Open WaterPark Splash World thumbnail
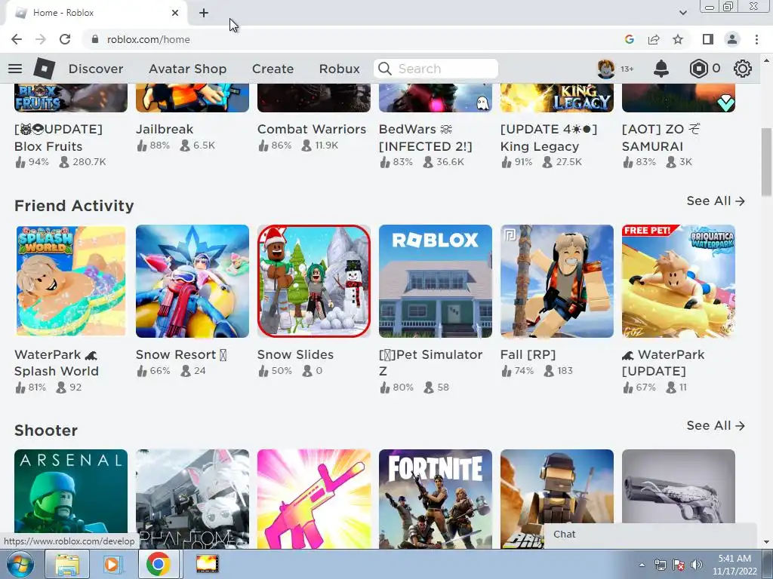 [x=71, y=281]
